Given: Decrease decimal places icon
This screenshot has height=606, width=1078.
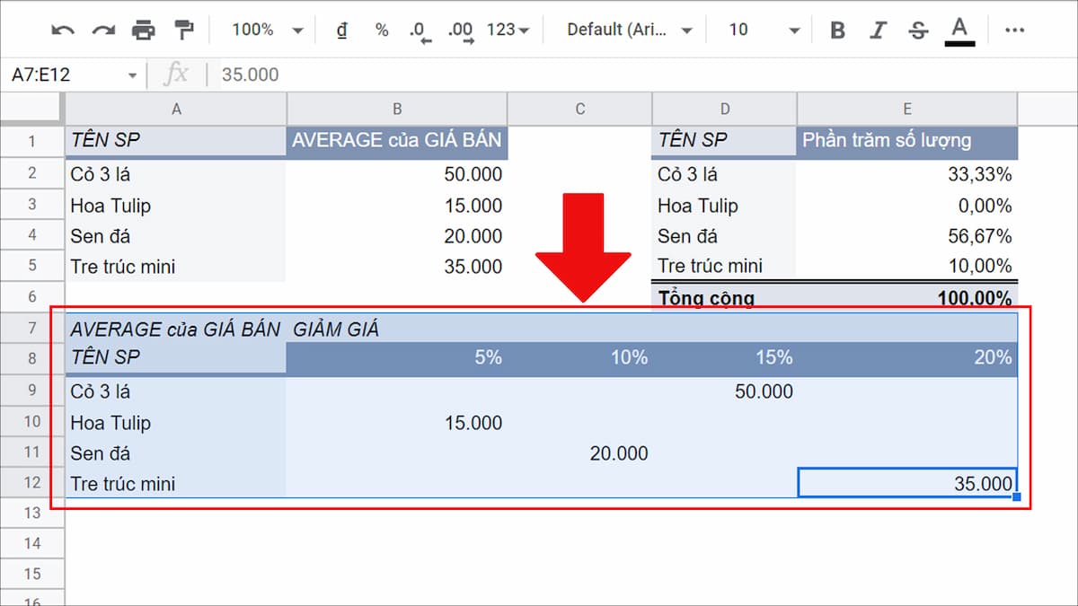Looking at the screenshot, I should [419, 31].
